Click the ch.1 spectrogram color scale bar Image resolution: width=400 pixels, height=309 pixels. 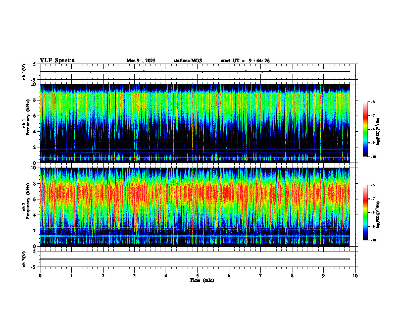(x=365, y=129)
